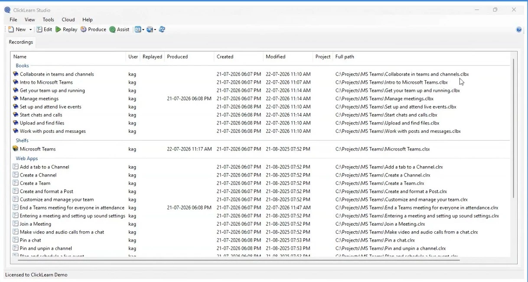
Task: Click the Pin a chat.clrx full path
Action: (x=375, y=240)
